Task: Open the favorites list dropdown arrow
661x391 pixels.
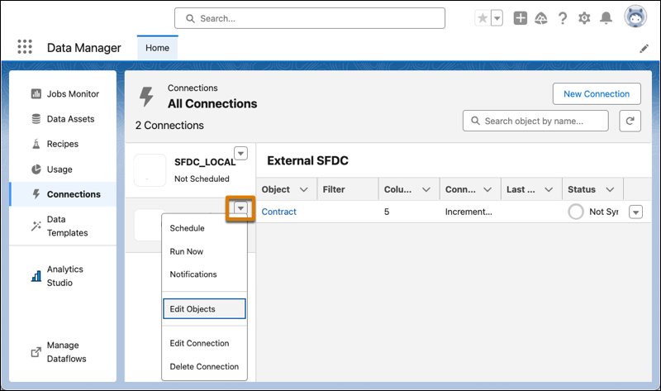Action: point(497,18)
